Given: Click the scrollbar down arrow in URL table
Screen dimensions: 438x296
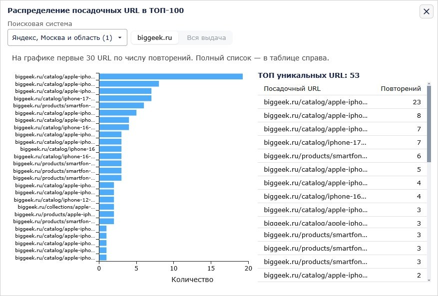Looking at the screenshot, I should [429, 280].
